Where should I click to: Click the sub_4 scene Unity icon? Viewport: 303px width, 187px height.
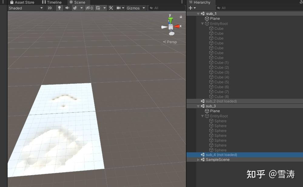coord(203,155)
